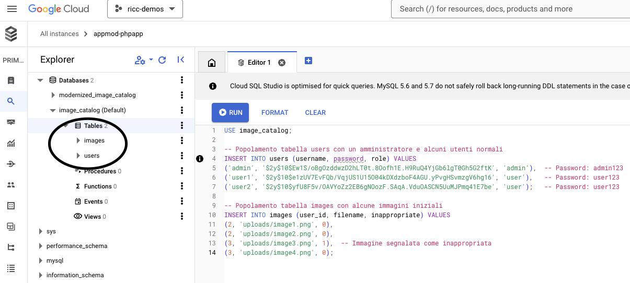
Task: Open the Google Cloud hamburger navigation menu
Action: (x=12, y=9)
